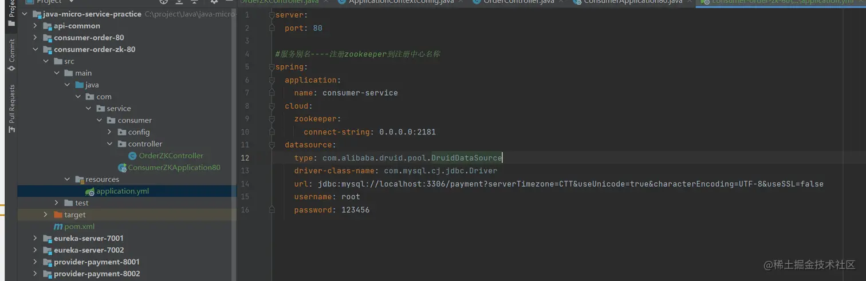This screenshot has height=281, width=866.
Task: Click the zookeeper comment on line 4
Action: 357,54
